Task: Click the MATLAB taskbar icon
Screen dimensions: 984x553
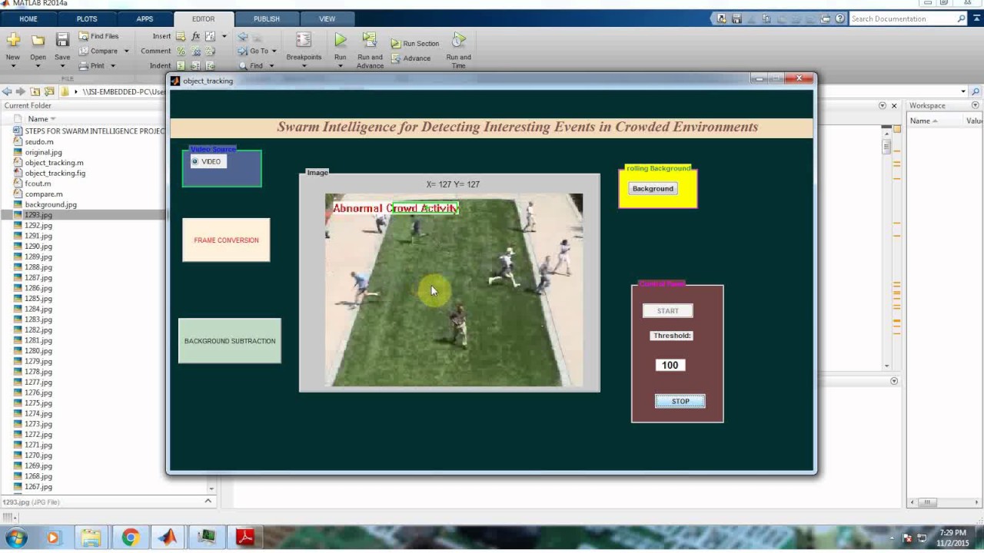Action: (x=168, y=537)
